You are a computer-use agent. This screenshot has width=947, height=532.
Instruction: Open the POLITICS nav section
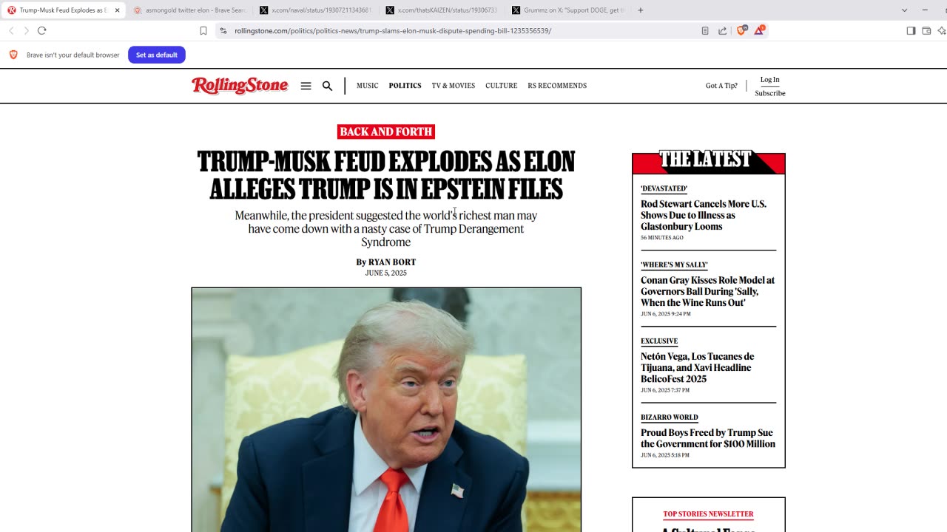405,86
